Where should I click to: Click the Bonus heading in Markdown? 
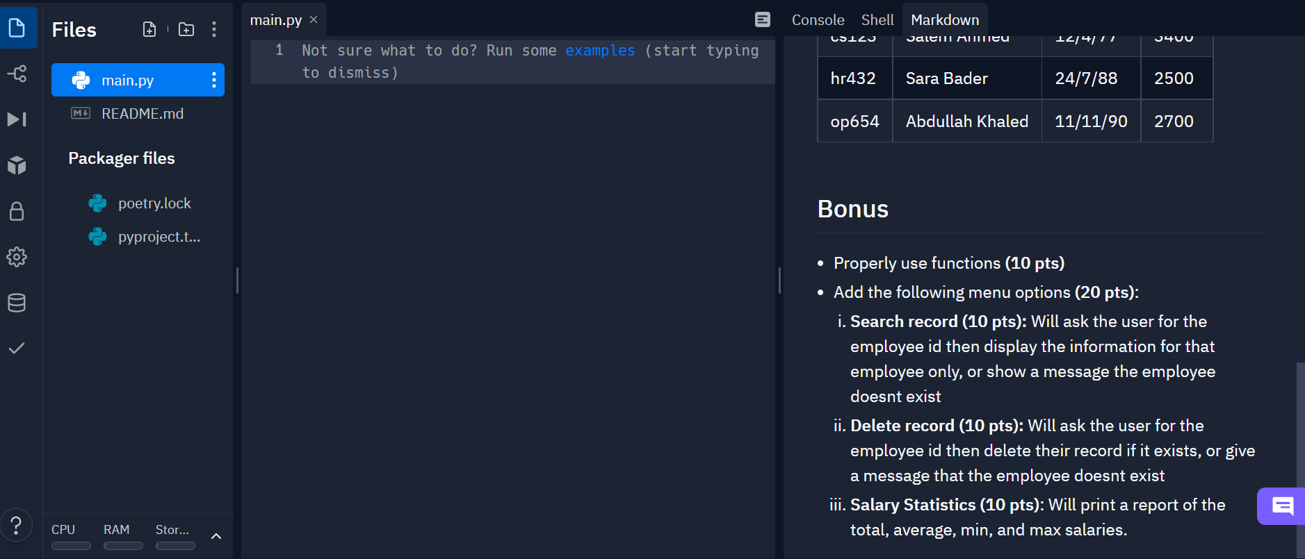coord(853,209)
